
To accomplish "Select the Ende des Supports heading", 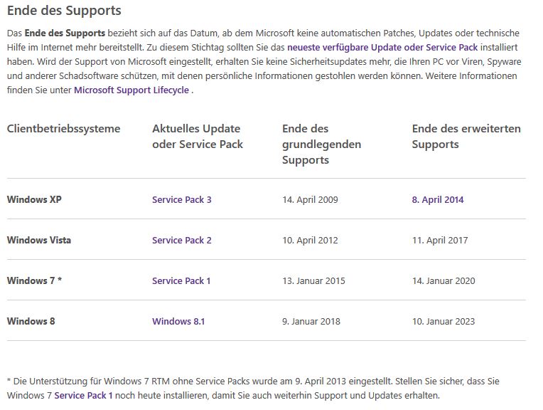I will pyautogui.click(x=64, y=11).
